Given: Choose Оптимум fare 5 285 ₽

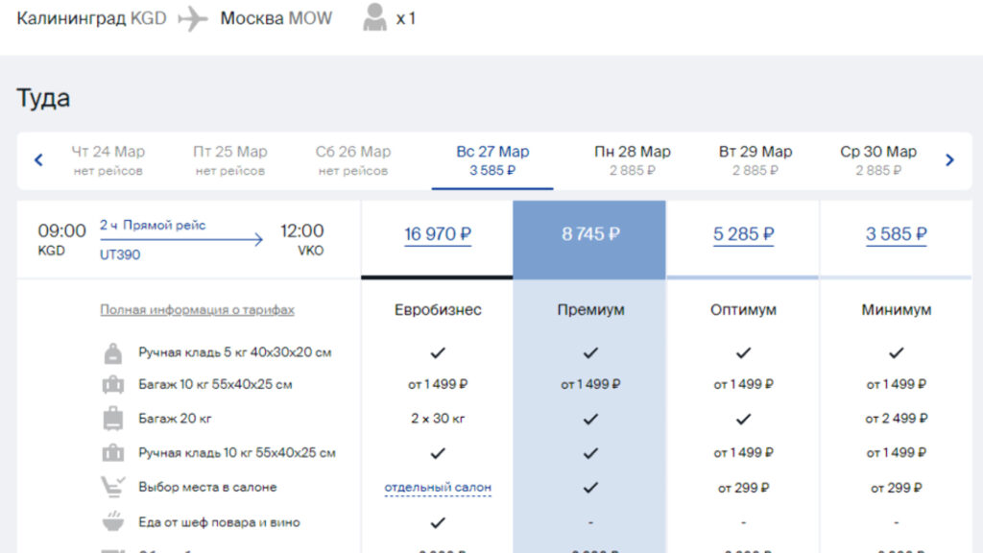Looking at the screenshot, I should click(x=743, y=234).
